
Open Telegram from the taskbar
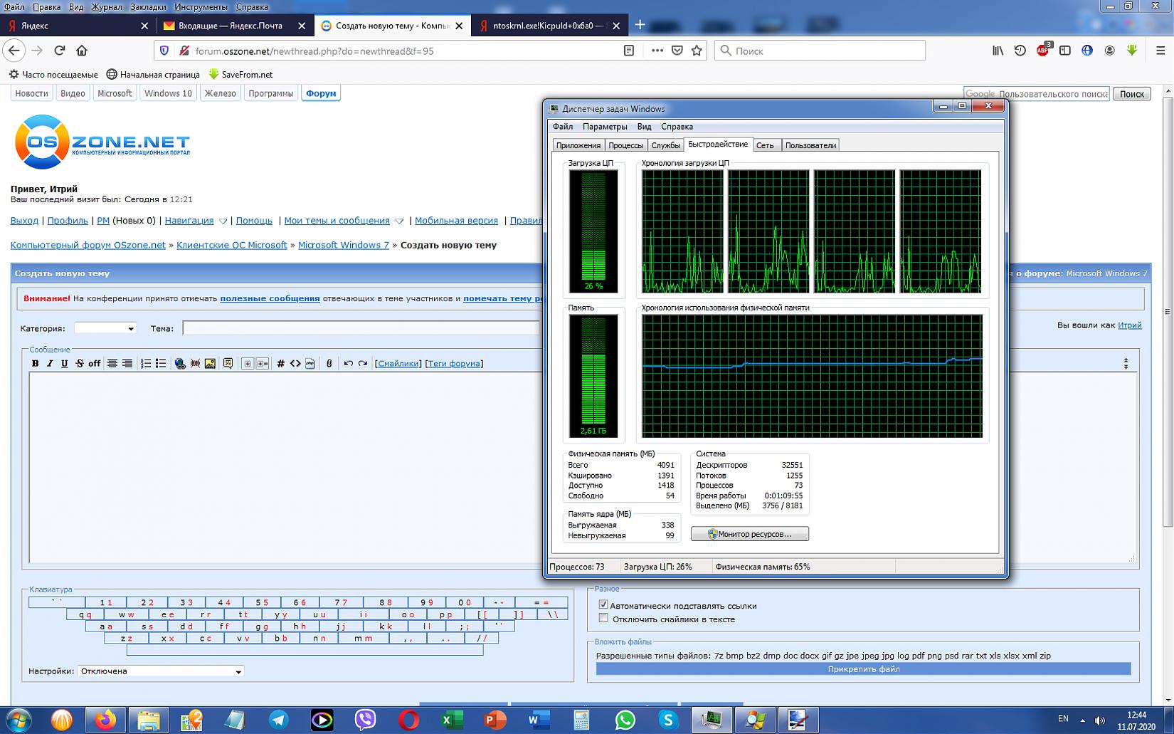point(279,720)
